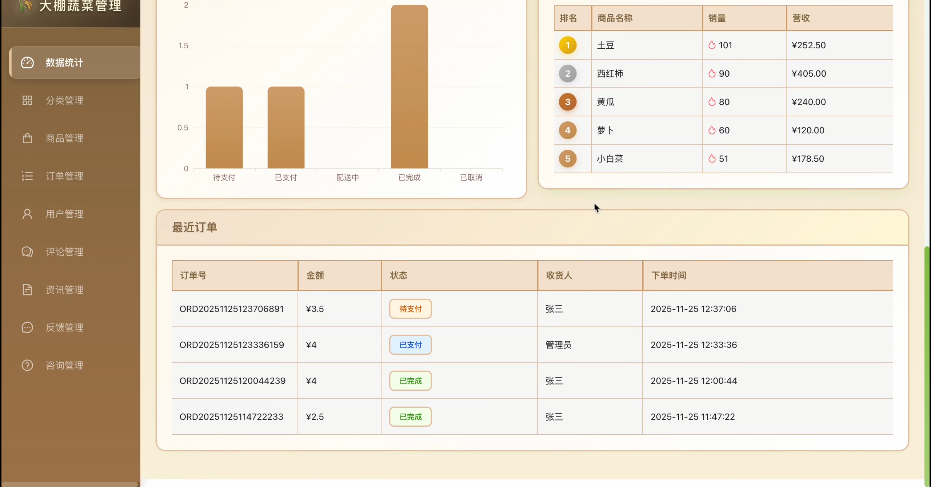Screen dimensions: 931x487
Task: Click the question mark icon for 咨询管理
Action: pyautogui.click(x=27, y=365)
